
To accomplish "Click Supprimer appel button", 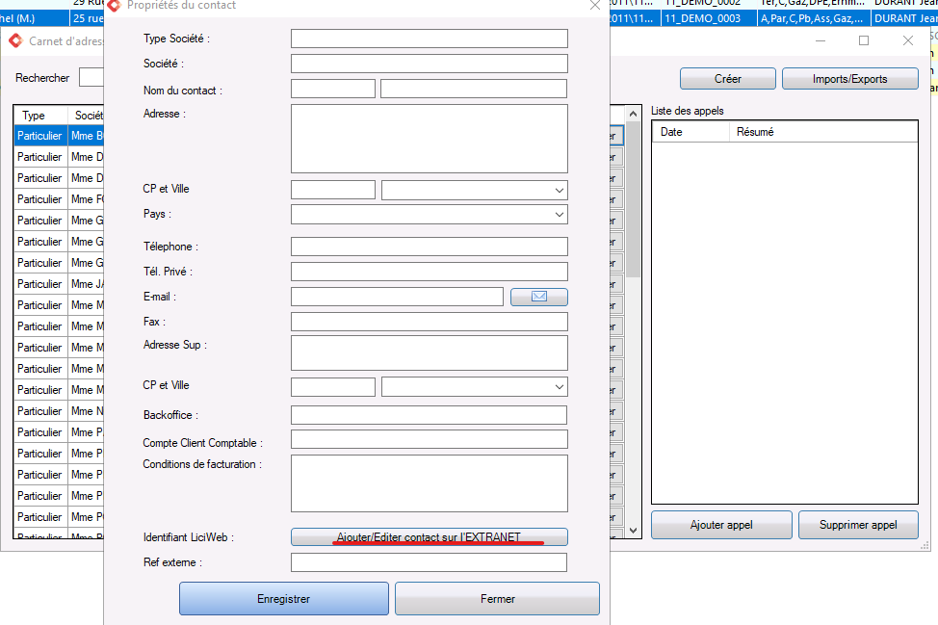I will pos(858,525).
